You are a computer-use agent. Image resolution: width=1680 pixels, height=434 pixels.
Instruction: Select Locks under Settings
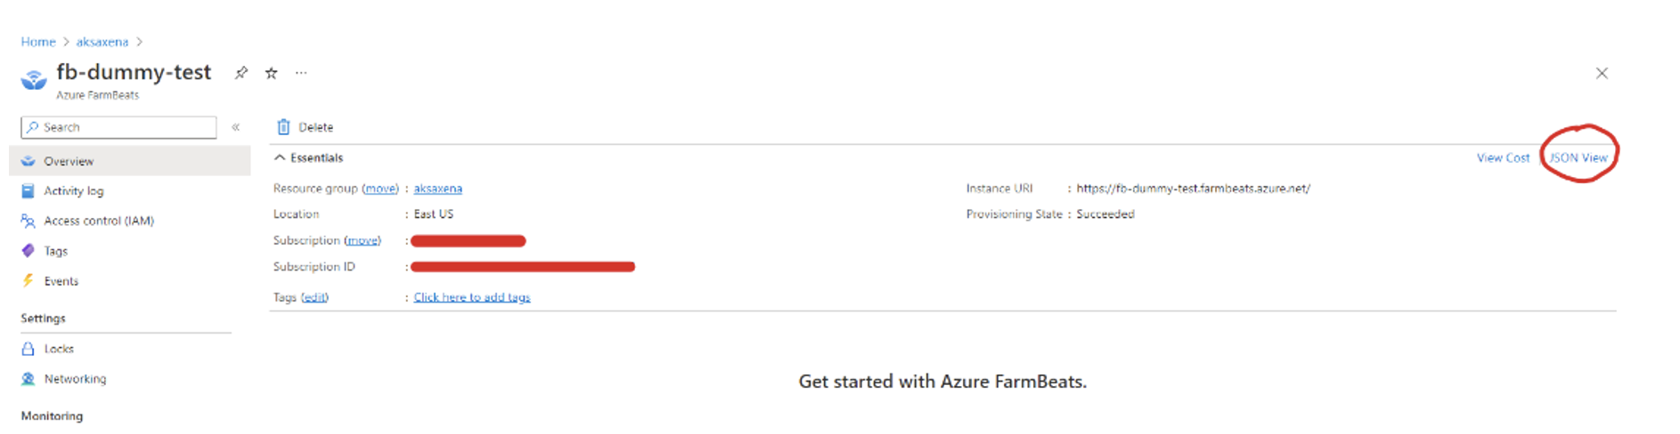59,349
